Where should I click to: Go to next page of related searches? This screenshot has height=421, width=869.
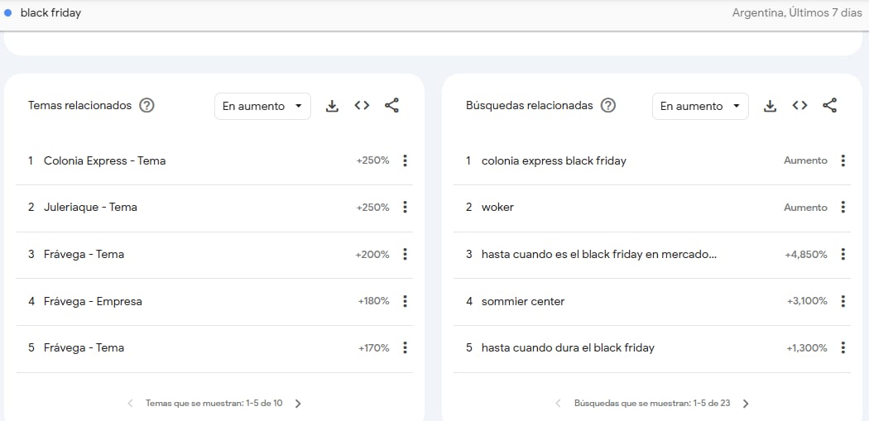[x=746, y=404]
